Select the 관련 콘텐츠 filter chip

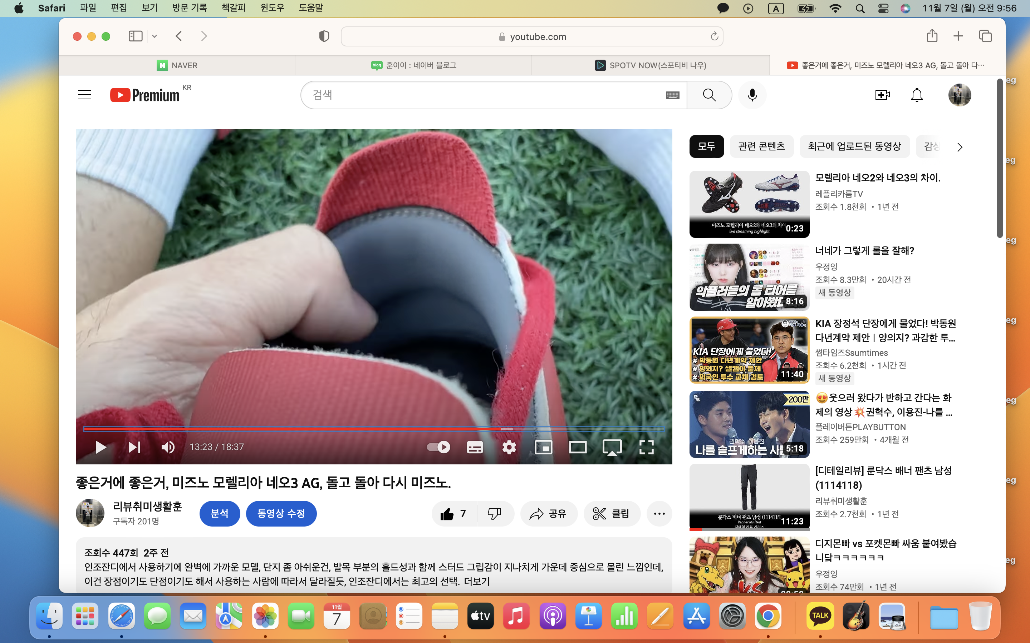coord(761,146)
